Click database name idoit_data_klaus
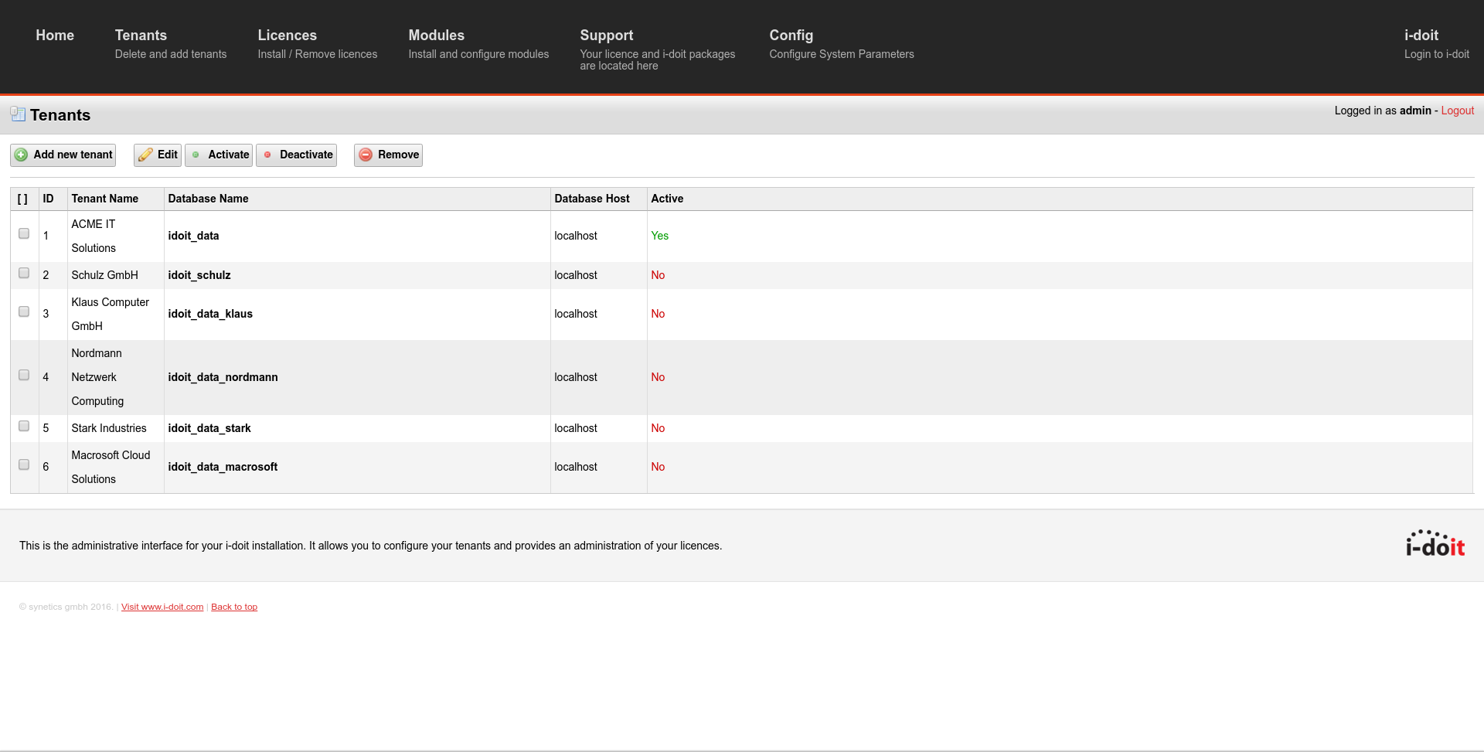This screenshot has height=752, width=1484. [x=210, y=314]
